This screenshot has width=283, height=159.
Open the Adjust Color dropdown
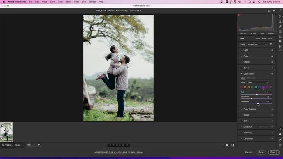click(257, 83)
